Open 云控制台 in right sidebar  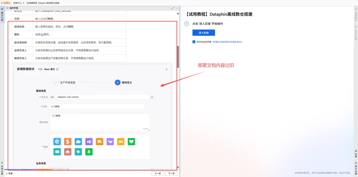click(356, 15)
